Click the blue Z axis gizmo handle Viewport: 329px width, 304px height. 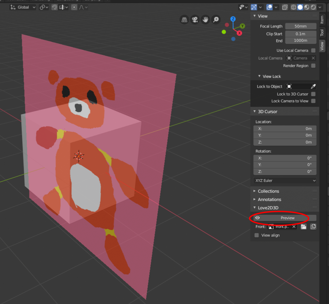pyautogui.click(x=233, y=19)
